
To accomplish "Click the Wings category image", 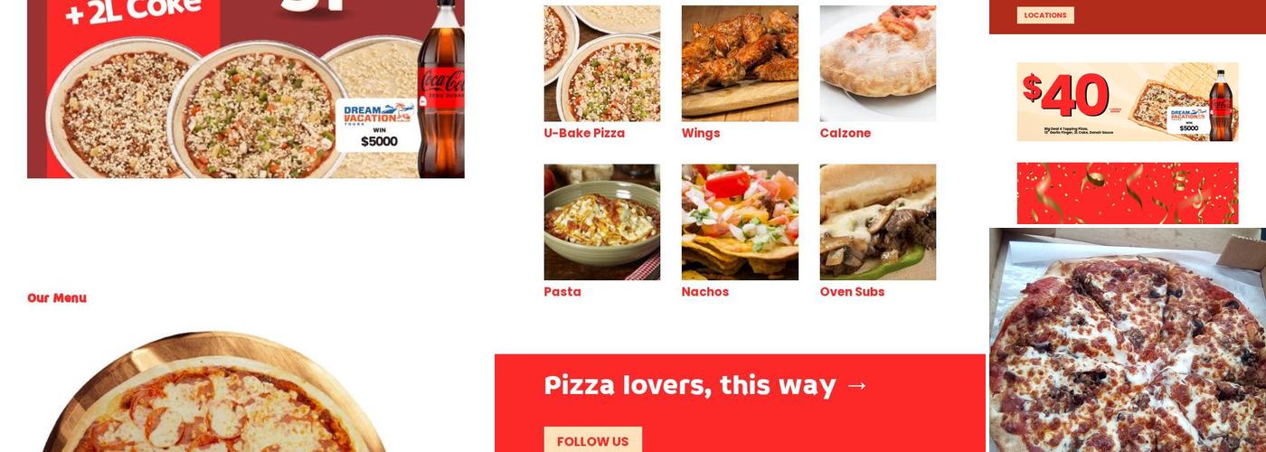I will [x=740, y=63].
